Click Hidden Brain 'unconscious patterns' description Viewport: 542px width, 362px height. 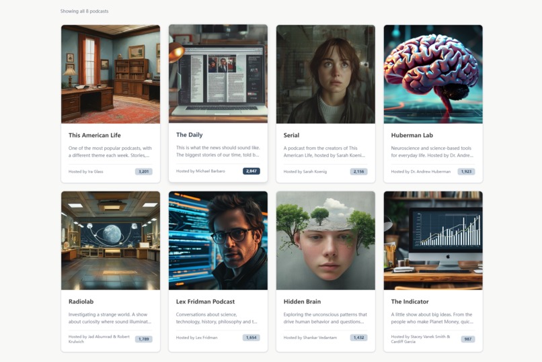coord(325,318)
